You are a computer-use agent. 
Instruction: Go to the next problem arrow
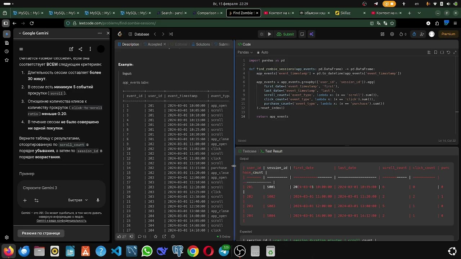click(163, 34)
